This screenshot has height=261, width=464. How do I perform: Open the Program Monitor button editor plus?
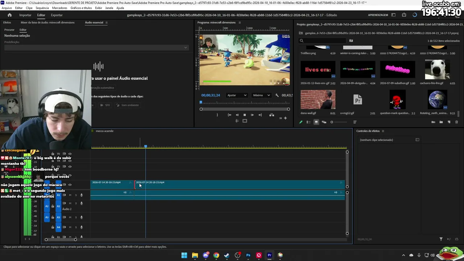click(285, 118)
